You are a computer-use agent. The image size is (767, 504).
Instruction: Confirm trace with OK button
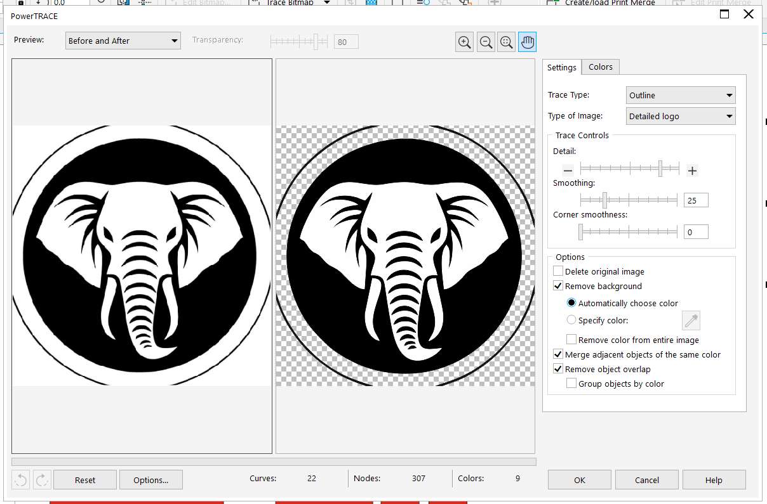pyautogui.click(x=580, y=480)
